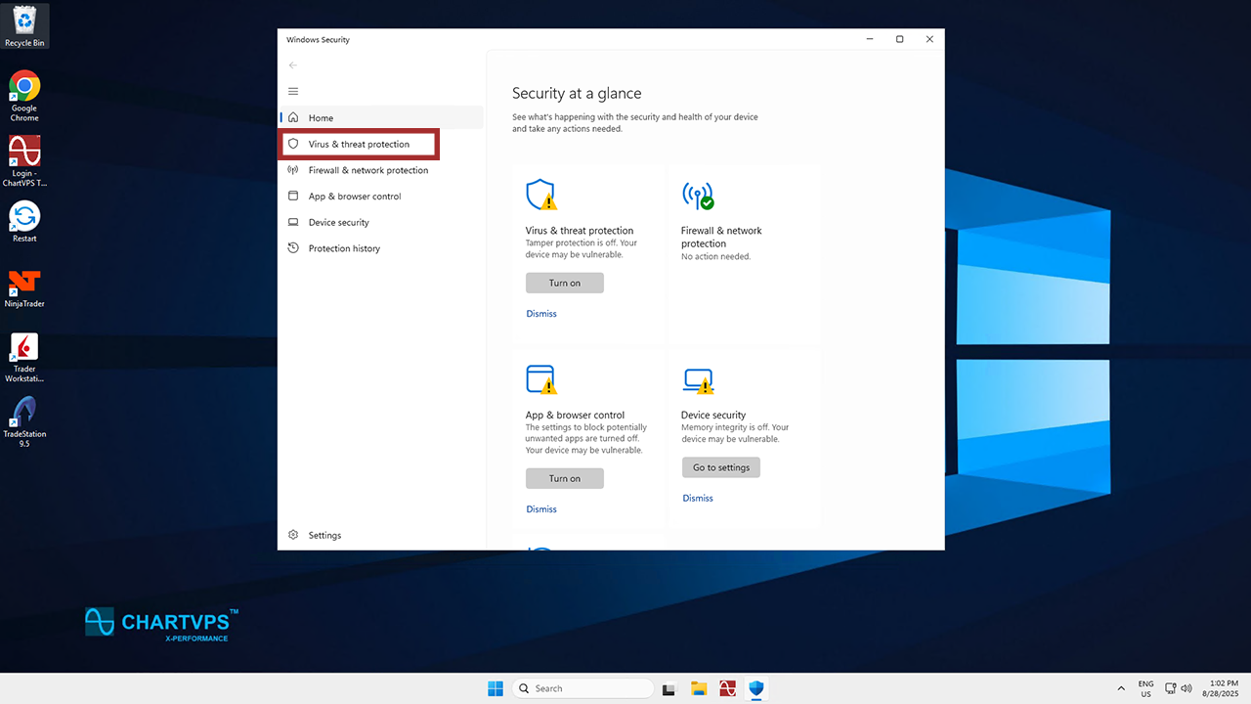
Task: Open Firewall & network protection in sidebar
Action: [367, 170]
